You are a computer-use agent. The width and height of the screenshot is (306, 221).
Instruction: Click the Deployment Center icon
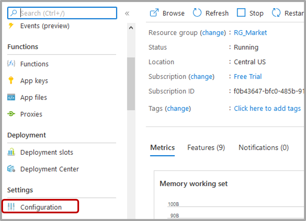tap(11, 169)
